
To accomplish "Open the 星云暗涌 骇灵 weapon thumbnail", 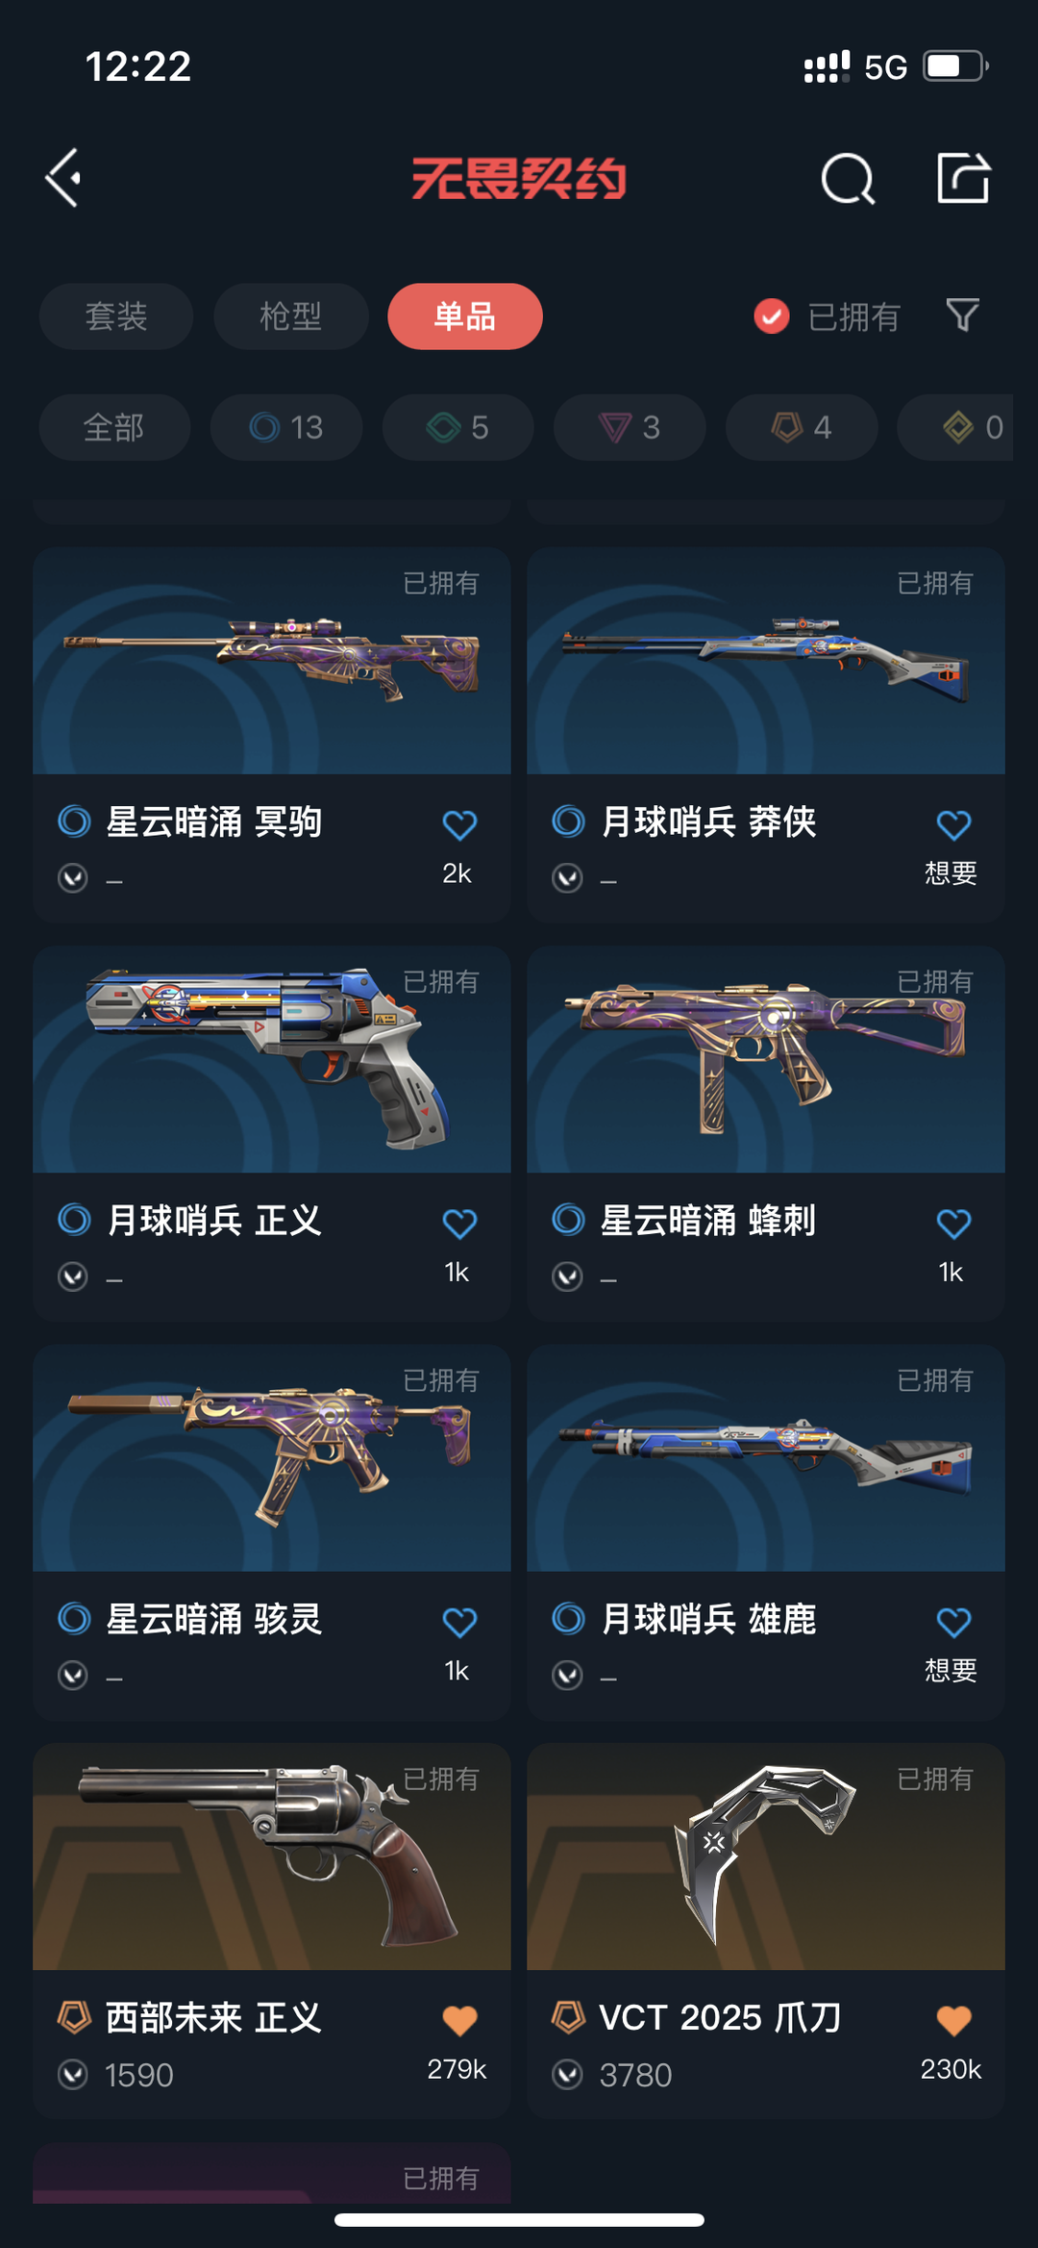I will point(272,1458).
